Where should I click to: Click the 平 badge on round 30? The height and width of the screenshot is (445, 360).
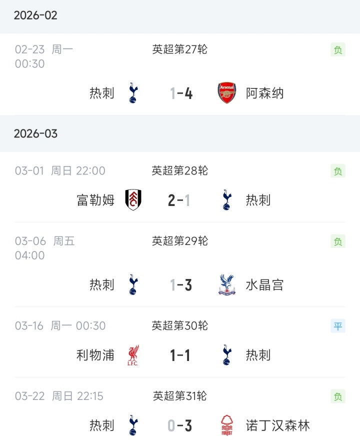tap(338, 326)
